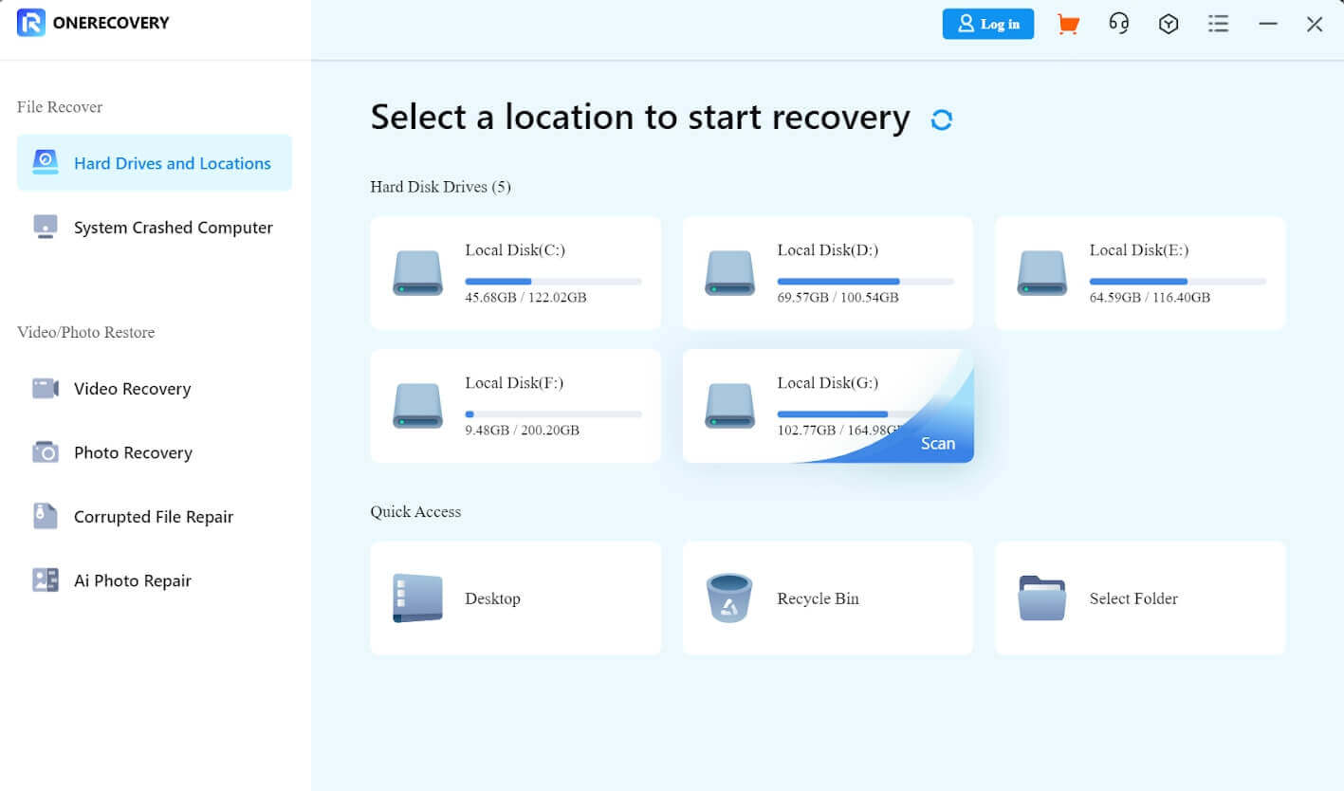Viewport: 1344px width, 791px height.
Task: Click the Corrupted File Repair icon
Action: coord(46,517)
